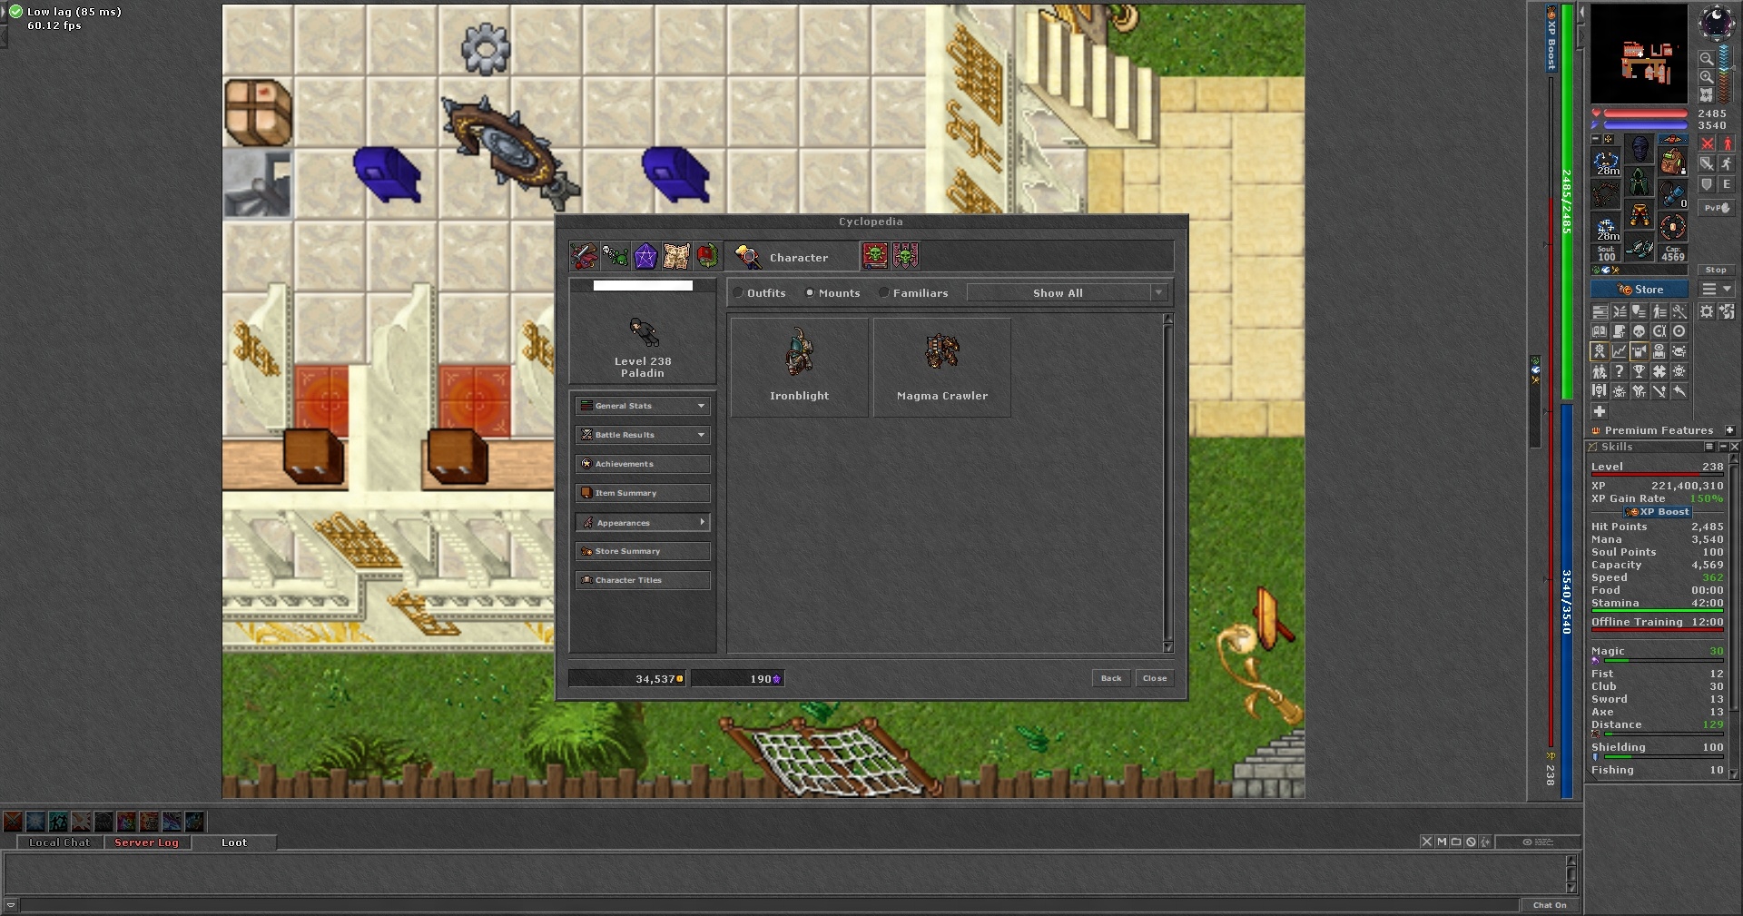Open the Skills panel options menu
The width and height of the screenshot is (1743, 916).
click(1709, 447)
